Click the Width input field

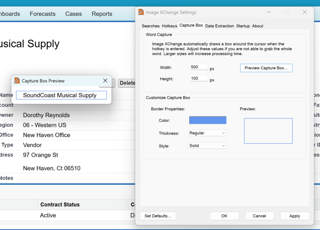[199, 67]
